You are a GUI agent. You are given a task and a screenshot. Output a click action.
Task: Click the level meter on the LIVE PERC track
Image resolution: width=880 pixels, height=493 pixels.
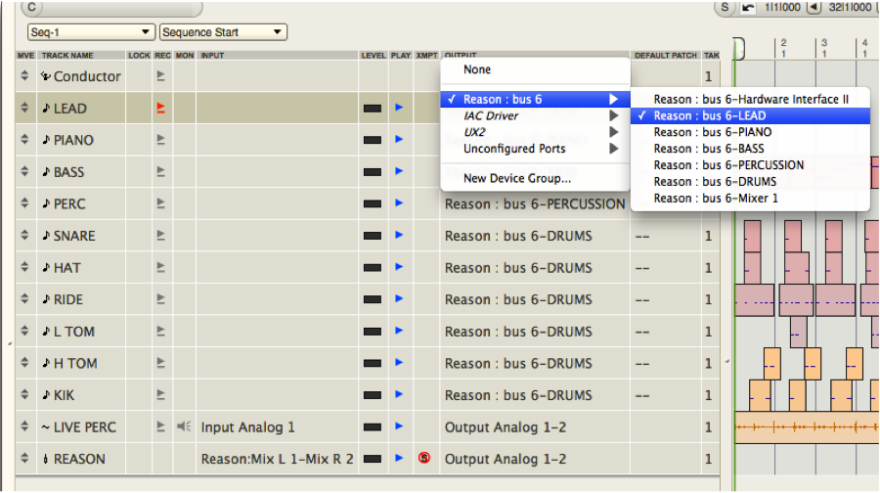373,427
